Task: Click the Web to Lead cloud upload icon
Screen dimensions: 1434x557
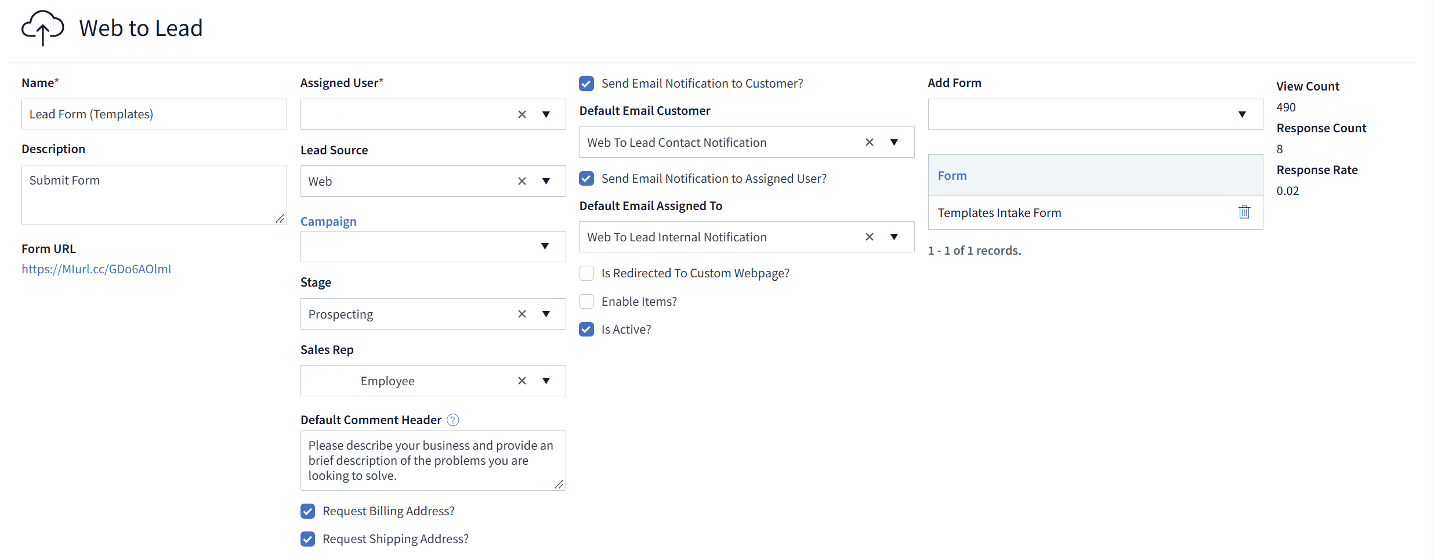Action: (x=42, y=28)
